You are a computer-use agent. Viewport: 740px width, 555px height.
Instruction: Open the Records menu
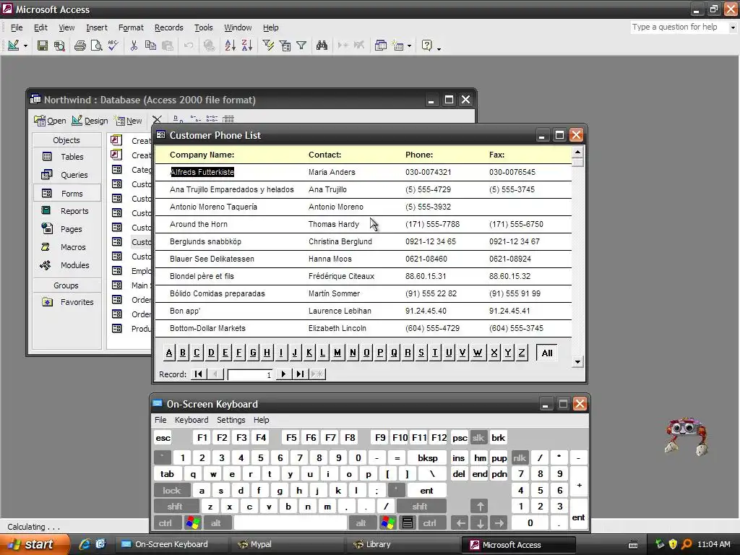click(168, 27)
